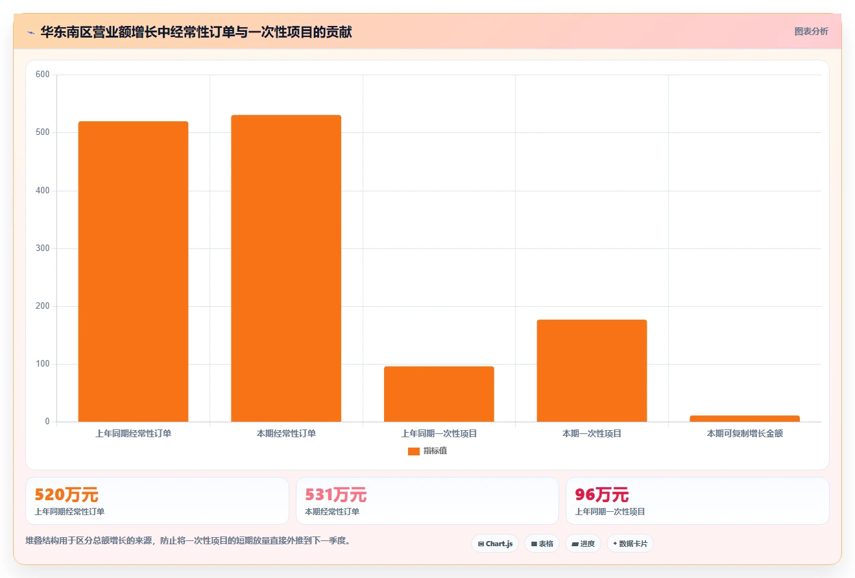This screenshot has width=855, height=578.
Task: Open the 520万元 data card
Action: pos(157,501)
